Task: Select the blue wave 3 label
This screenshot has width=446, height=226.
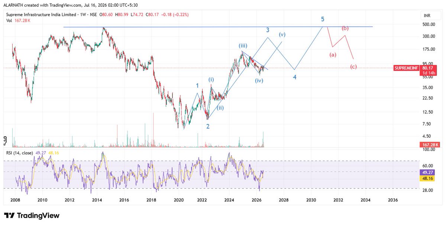Action: [x=267, y=30]
